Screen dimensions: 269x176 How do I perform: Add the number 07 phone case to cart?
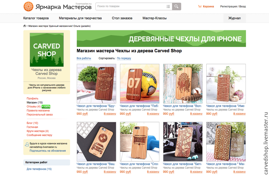(x=153, y=114)
